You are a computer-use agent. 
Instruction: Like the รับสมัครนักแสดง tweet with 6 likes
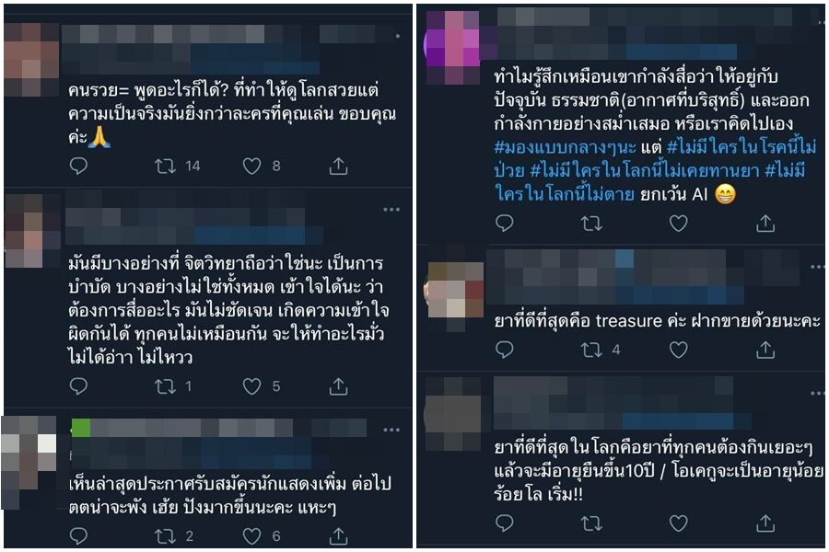coord(251,535)
